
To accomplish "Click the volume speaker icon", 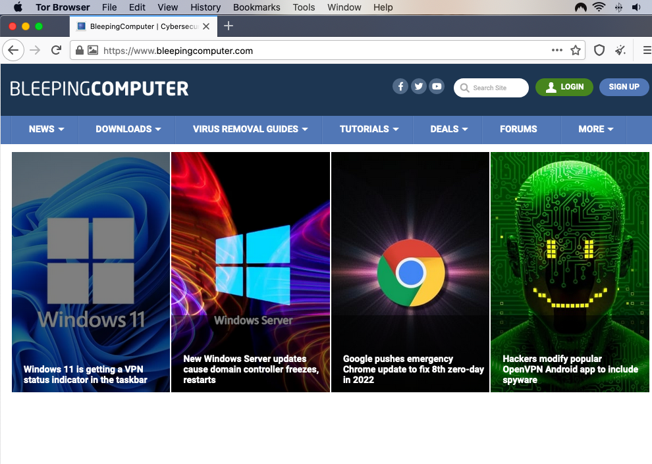I will click(x=637, y=7).
